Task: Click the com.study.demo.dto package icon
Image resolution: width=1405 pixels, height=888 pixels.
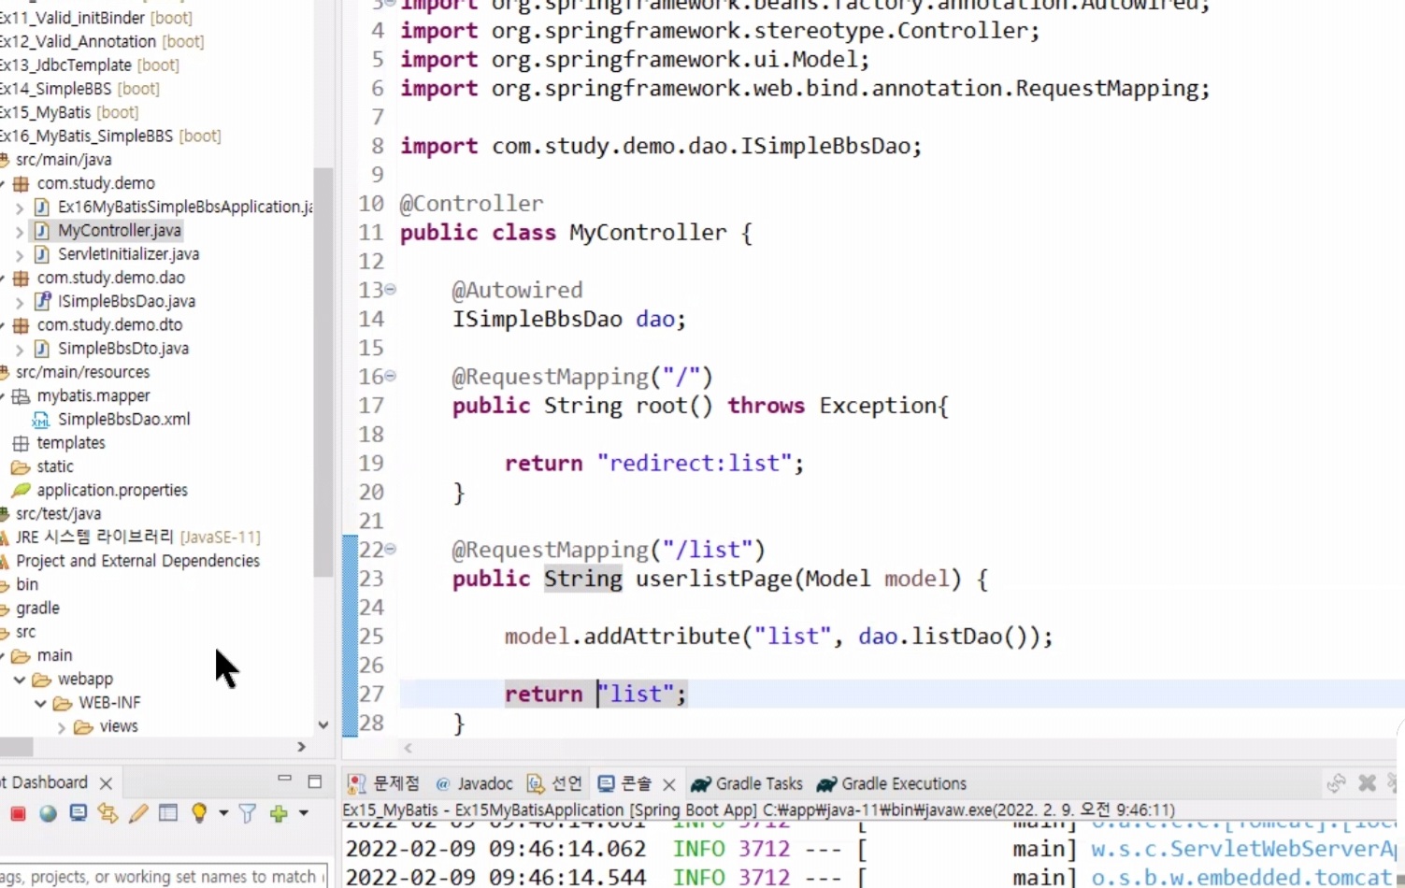Action: [x=21, y=325]
